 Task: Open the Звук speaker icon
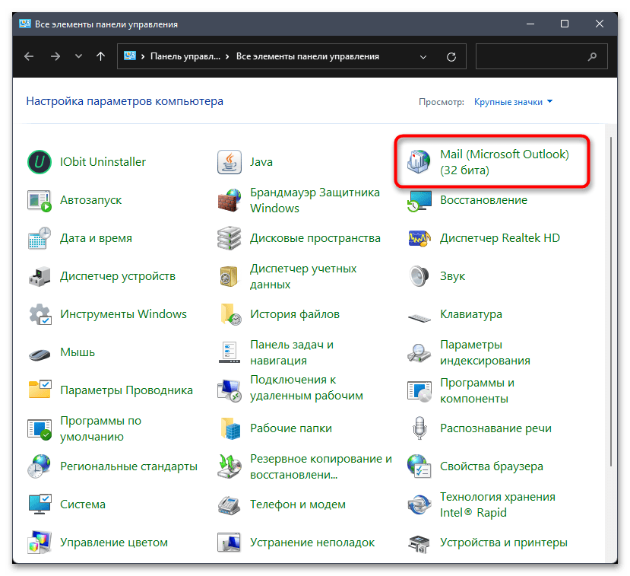tap(419, 276)
